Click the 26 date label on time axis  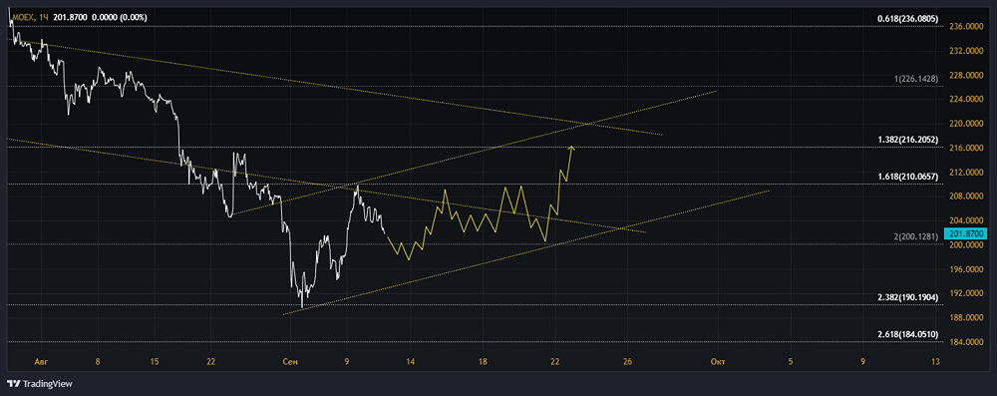coord(627,362)
